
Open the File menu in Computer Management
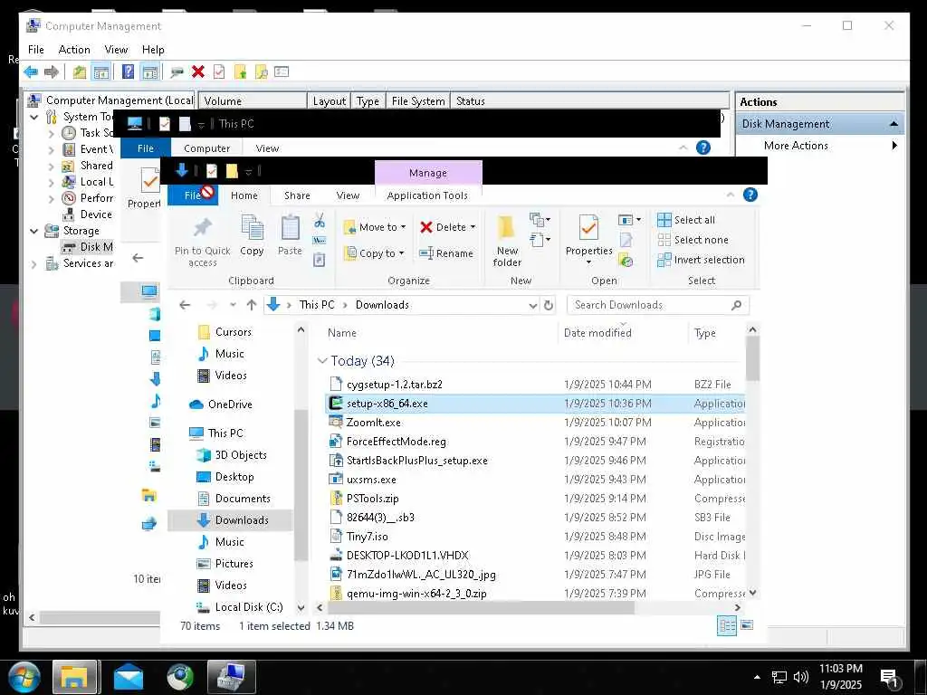point(36,50)
